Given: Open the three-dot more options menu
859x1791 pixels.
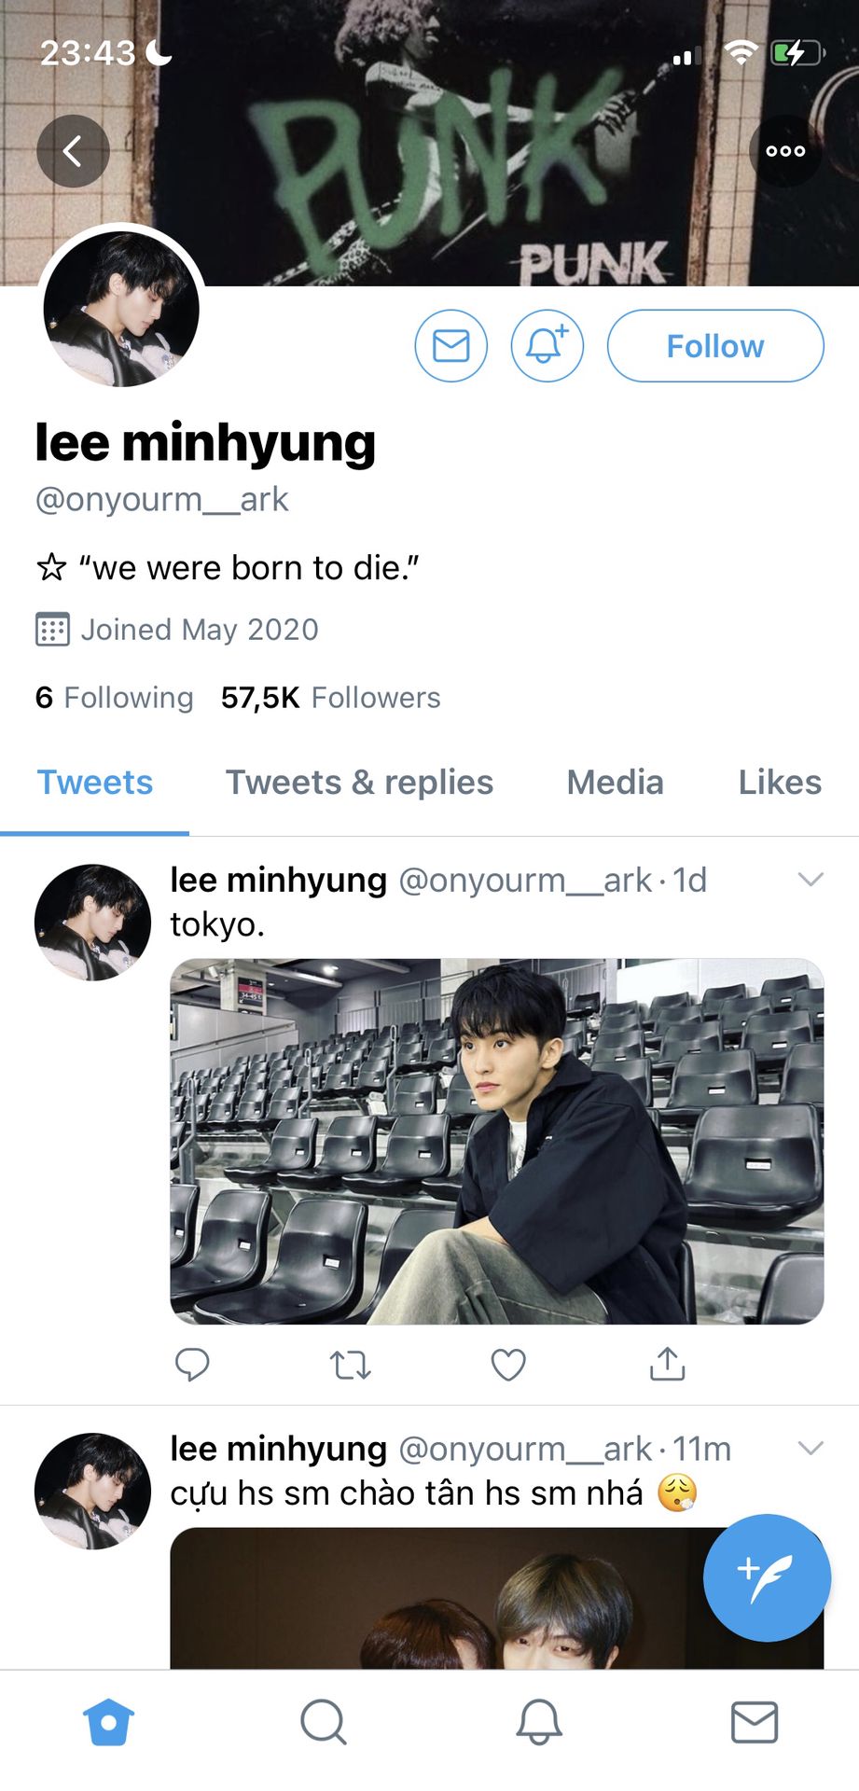Looking at the screenshot, I should 785,151.
